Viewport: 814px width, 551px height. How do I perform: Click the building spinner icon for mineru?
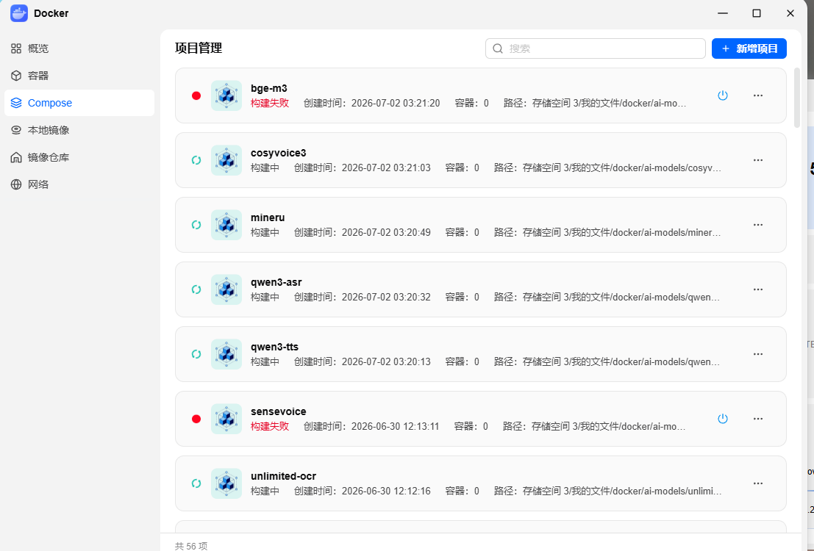click(x=196, y=225)
